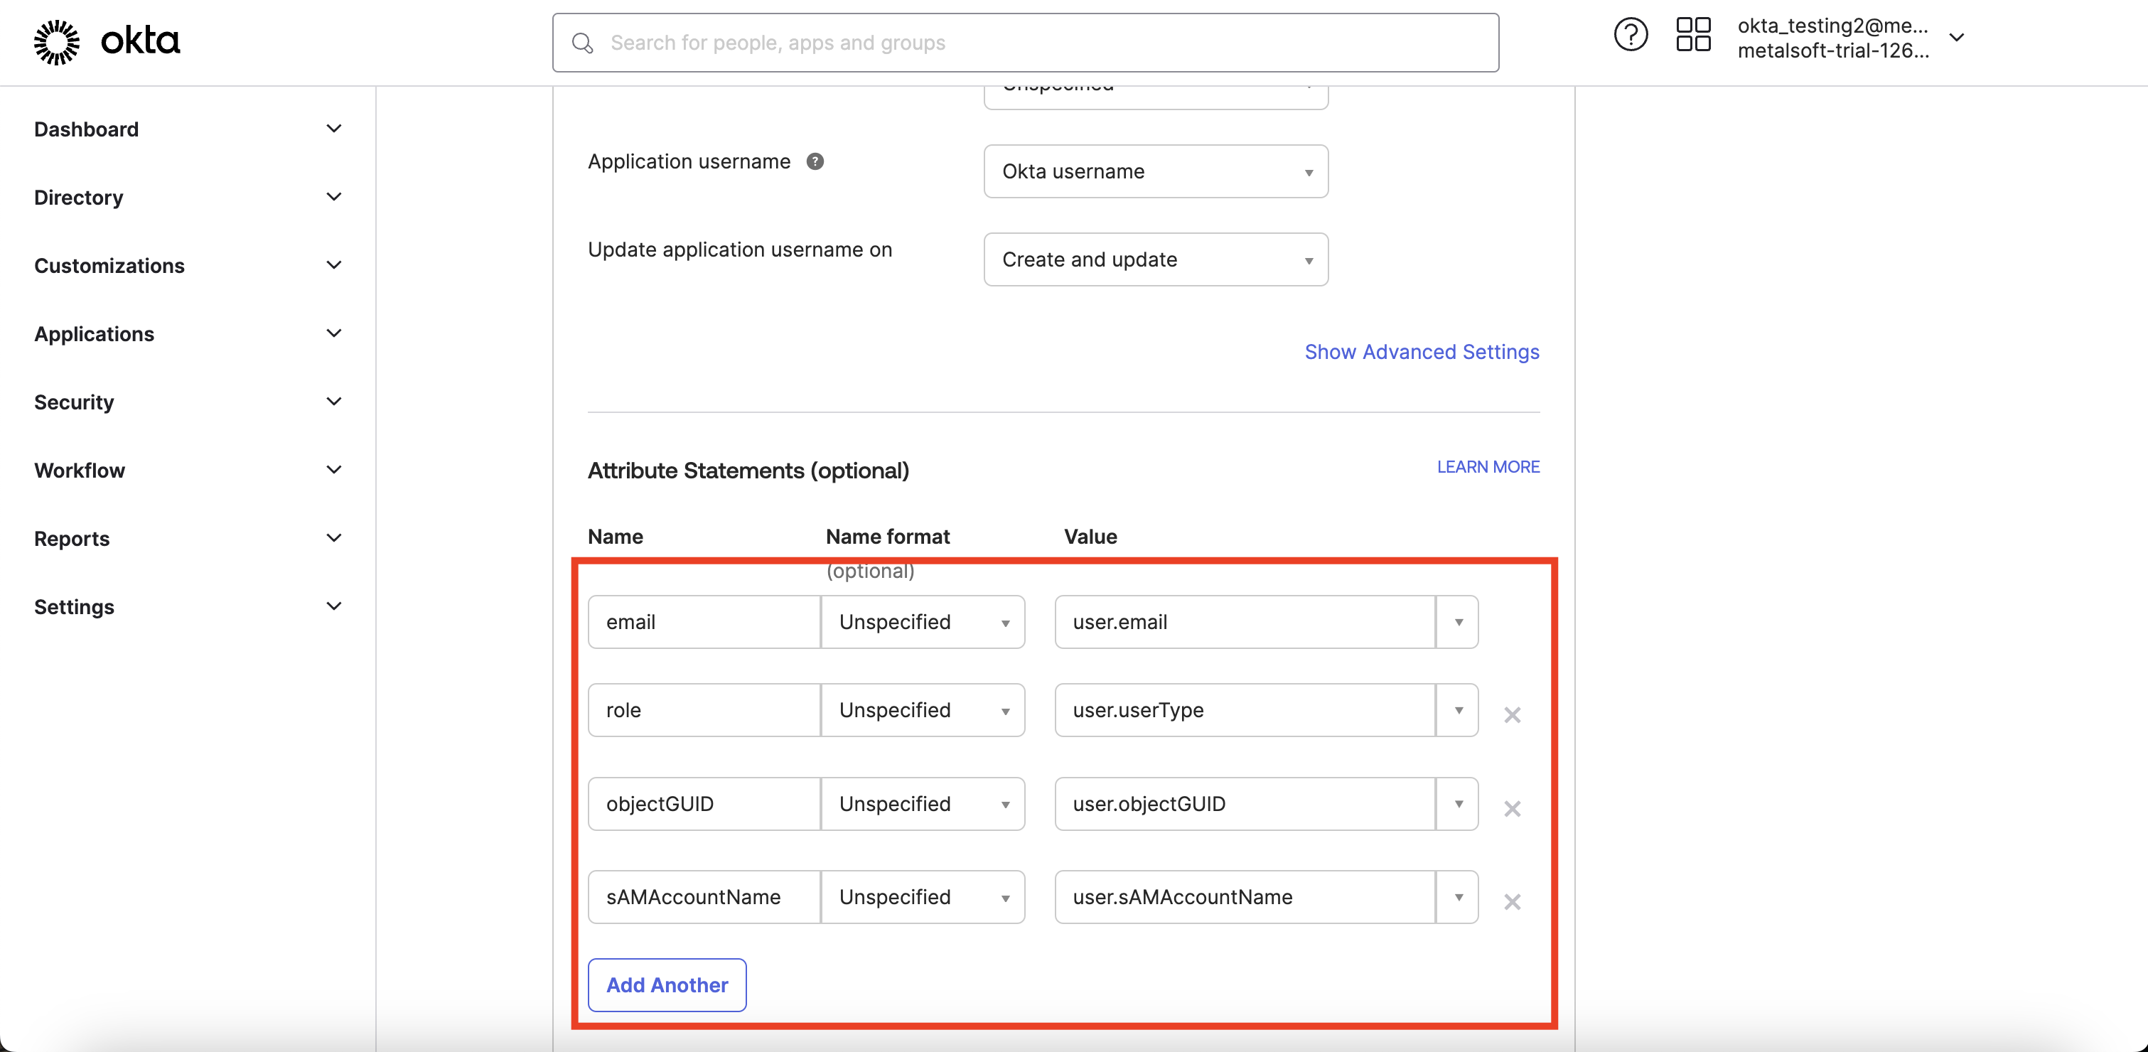Remove the sAMAccountName attribute row

point(1512,902)
